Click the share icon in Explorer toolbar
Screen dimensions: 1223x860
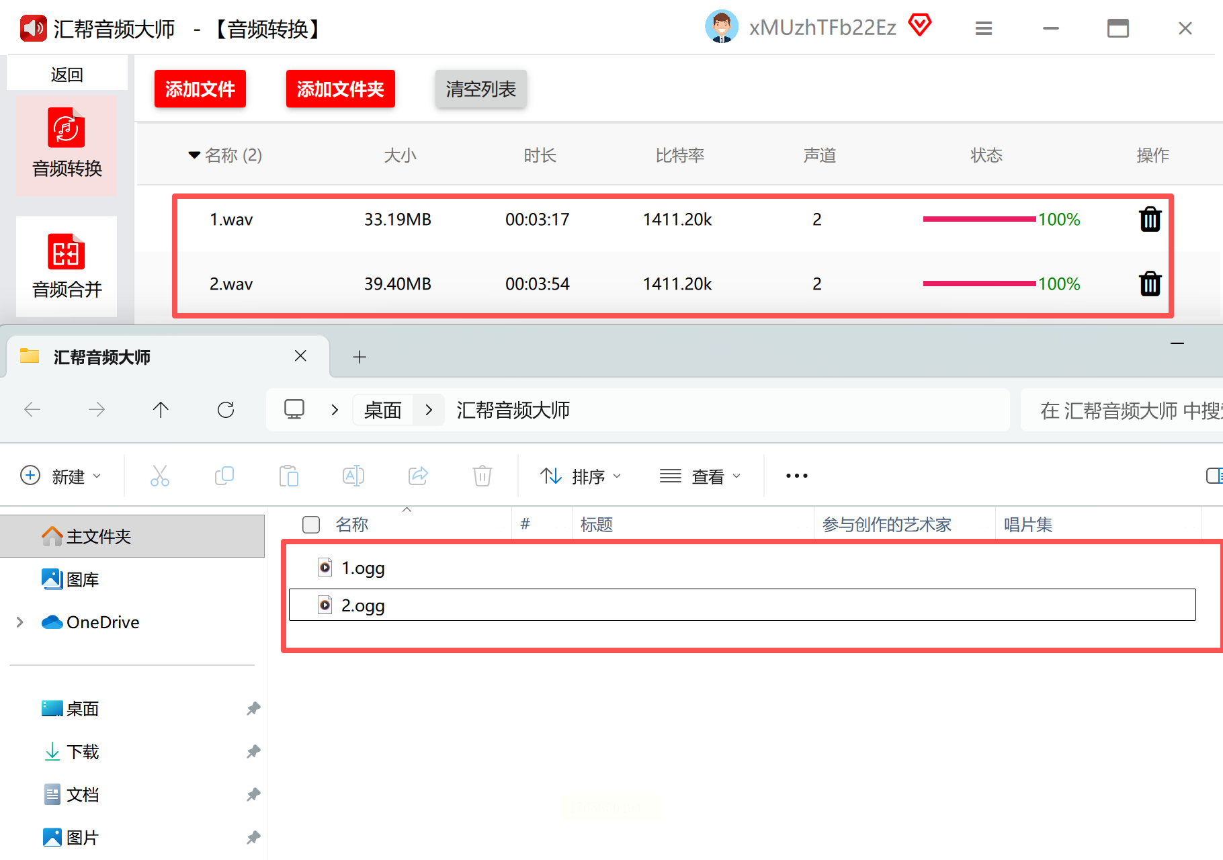pos(418,476)
